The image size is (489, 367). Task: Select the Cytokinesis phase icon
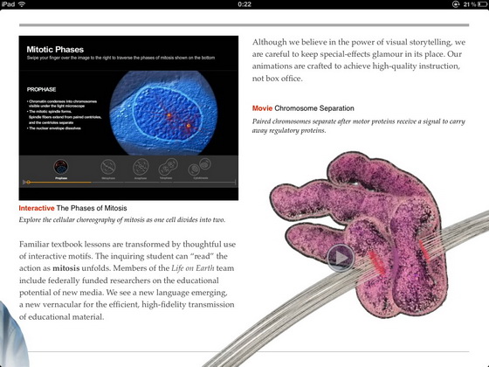tap(200, 167)
